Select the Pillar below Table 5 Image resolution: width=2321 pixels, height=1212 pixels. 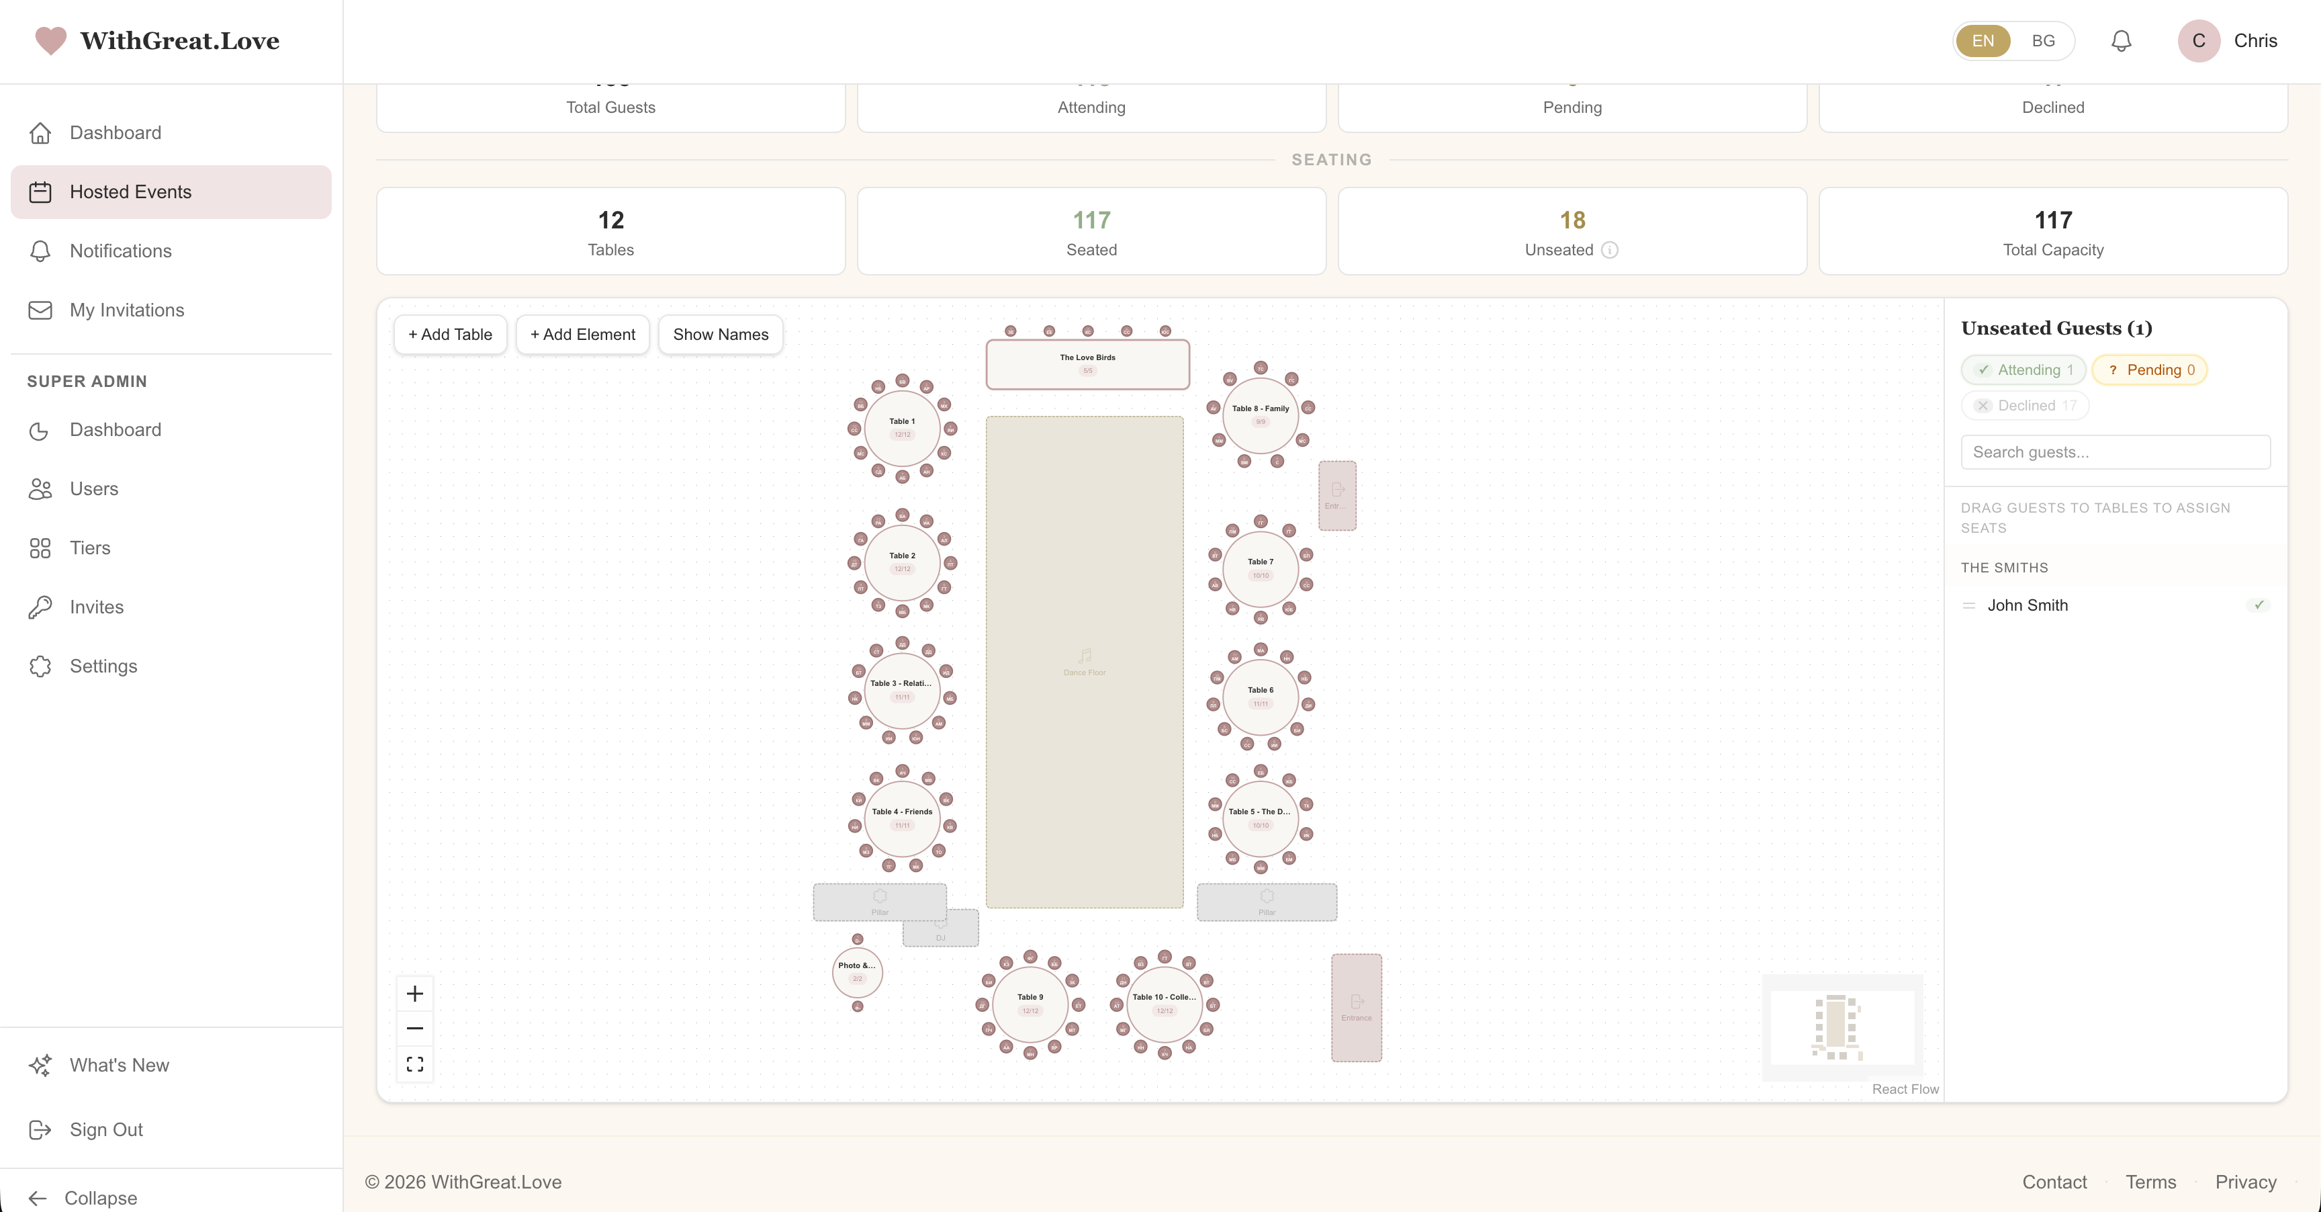[1267, 902]
